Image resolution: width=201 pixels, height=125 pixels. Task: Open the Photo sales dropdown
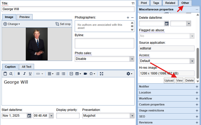pyautogui.click(x=132, y=59)
